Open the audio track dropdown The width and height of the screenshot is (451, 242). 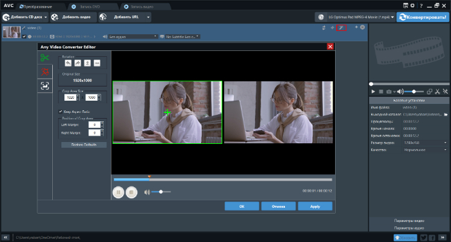(133, 37)
